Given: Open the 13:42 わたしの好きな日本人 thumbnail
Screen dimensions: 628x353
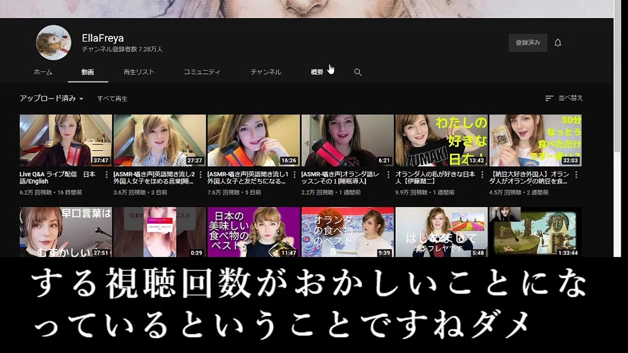Looking at the screenshot, I should (442, 141).
